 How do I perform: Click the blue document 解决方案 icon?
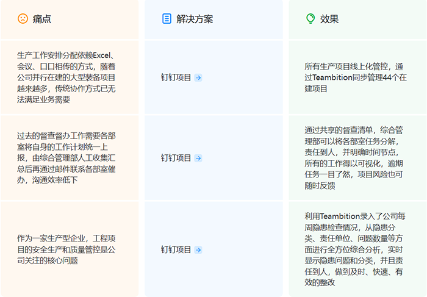(167, 18)
